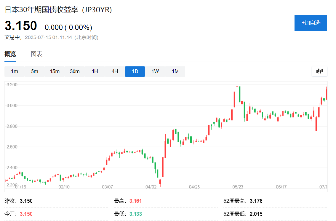The width and height of the screenshot is (336, 221).
Task: Select the 1D timeframe
Action: (135, 71)
